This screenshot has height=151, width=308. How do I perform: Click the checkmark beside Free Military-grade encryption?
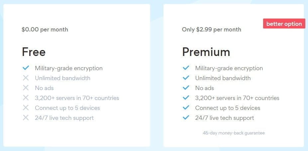(x=26, y=68)
